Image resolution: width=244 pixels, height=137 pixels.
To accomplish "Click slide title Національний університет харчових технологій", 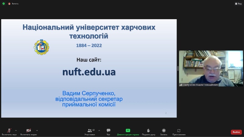I will tap(89, 32).
